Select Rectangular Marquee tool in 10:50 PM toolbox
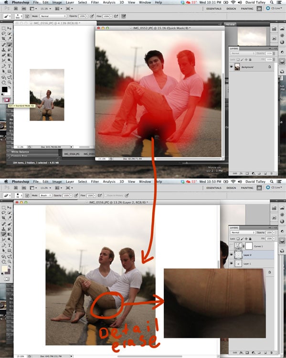 4,208
